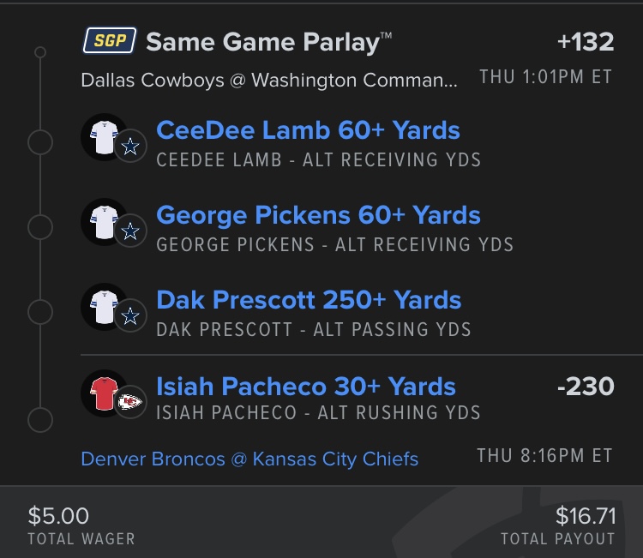The image size is (643, 558).
Task: Open George Pickens 60+ Yards selection
Action: 318,215
